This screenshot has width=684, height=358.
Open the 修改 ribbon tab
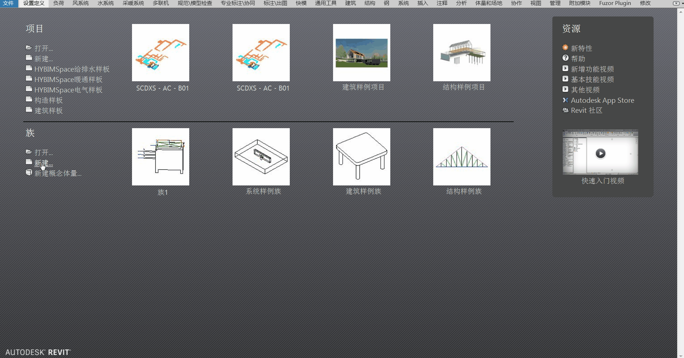pyautogui.click(x=645, y=3)
